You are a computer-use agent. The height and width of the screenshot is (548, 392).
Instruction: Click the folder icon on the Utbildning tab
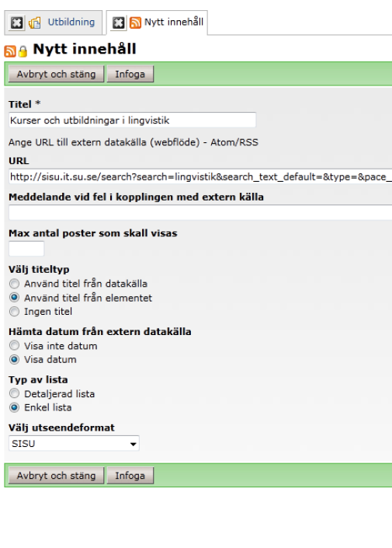[35, 23]
